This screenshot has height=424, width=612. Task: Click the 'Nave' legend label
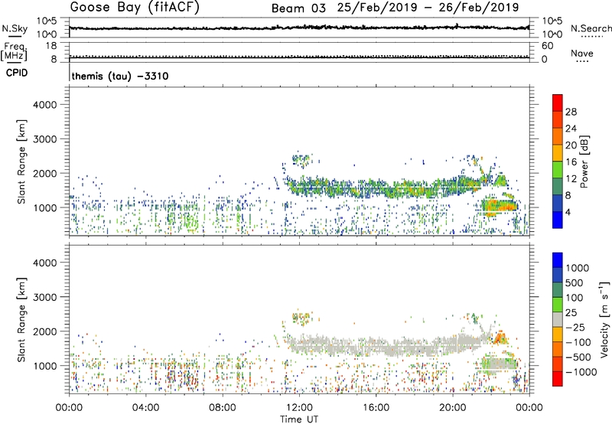[582, 53]
